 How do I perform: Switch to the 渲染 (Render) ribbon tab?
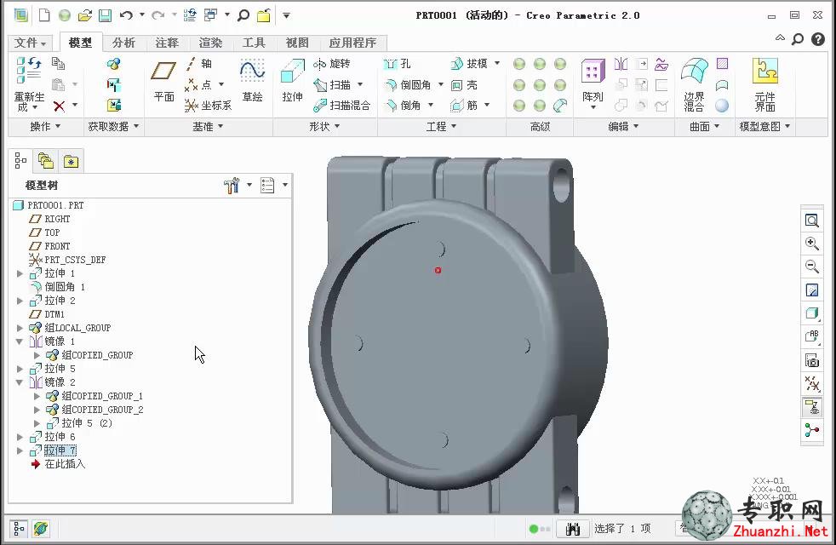click(x=210, y=43)
